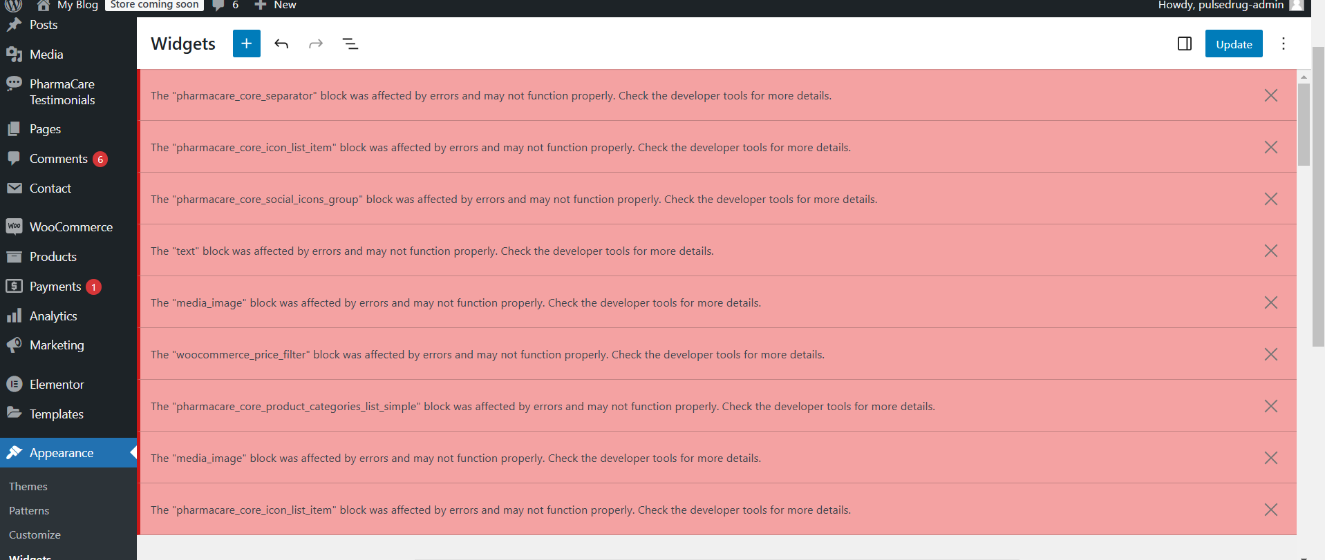
Task: Click the Contact envelope icon
Action: [14, 189]
